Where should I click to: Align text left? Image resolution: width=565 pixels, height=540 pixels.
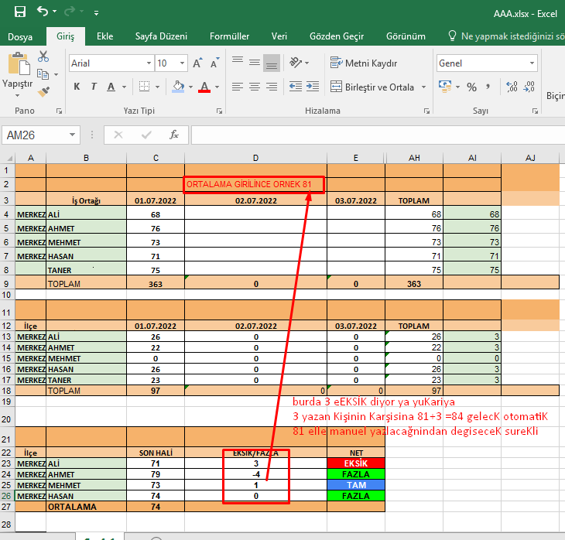click(x=238, y=87)
